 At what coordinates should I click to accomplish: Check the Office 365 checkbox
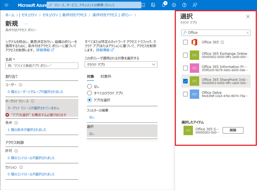(185, 42)
